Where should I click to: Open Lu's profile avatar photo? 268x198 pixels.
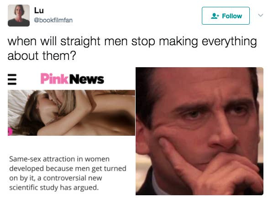click(19, 16)
